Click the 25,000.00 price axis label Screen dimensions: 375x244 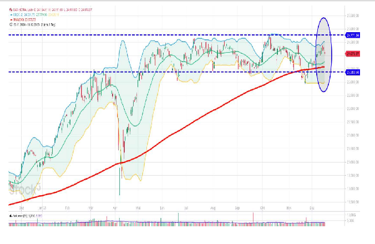(353, 29)
